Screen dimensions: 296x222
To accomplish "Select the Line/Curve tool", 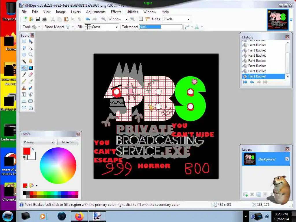I will point(31,95).
